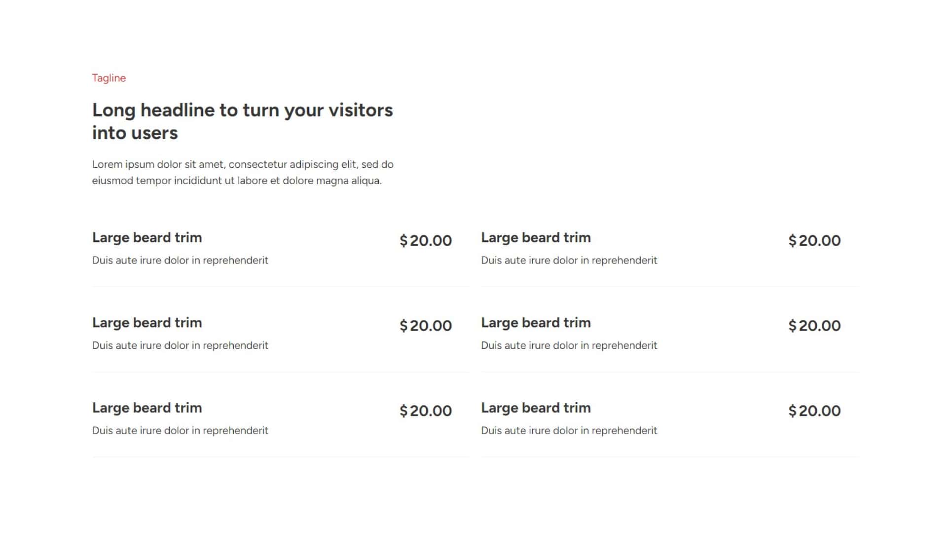Select 'Large beard trim' title, left column first row
This screenshot has height=533, width=947.
point(147,237)
